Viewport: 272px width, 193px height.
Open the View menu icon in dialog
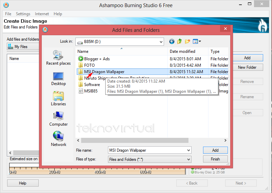197,42
